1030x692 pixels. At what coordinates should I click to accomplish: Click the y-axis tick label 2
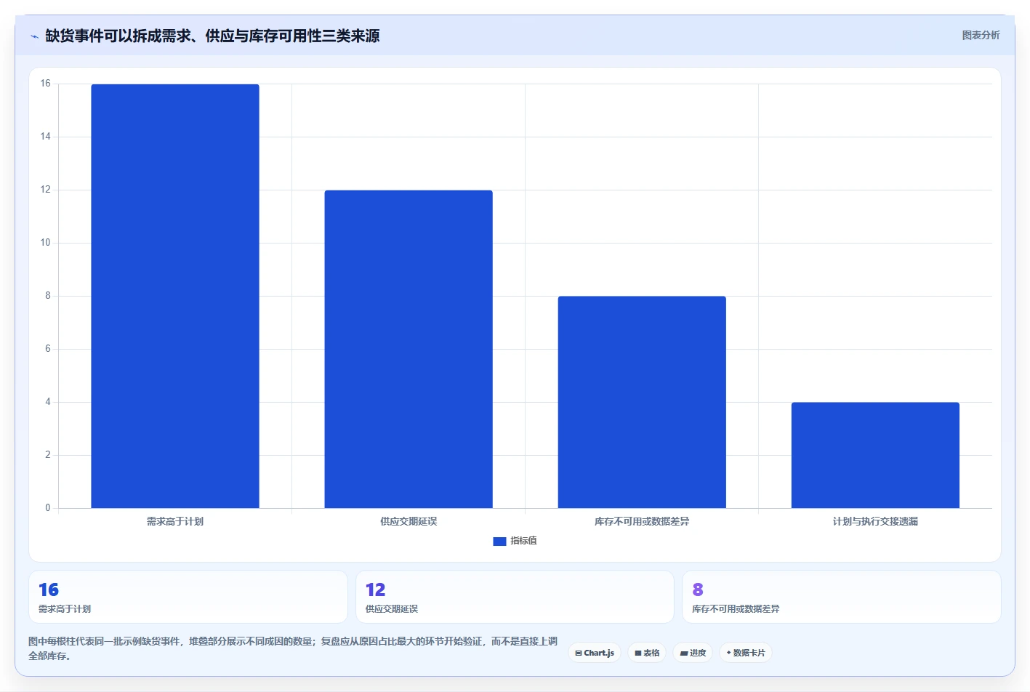(x=48, y=455)
